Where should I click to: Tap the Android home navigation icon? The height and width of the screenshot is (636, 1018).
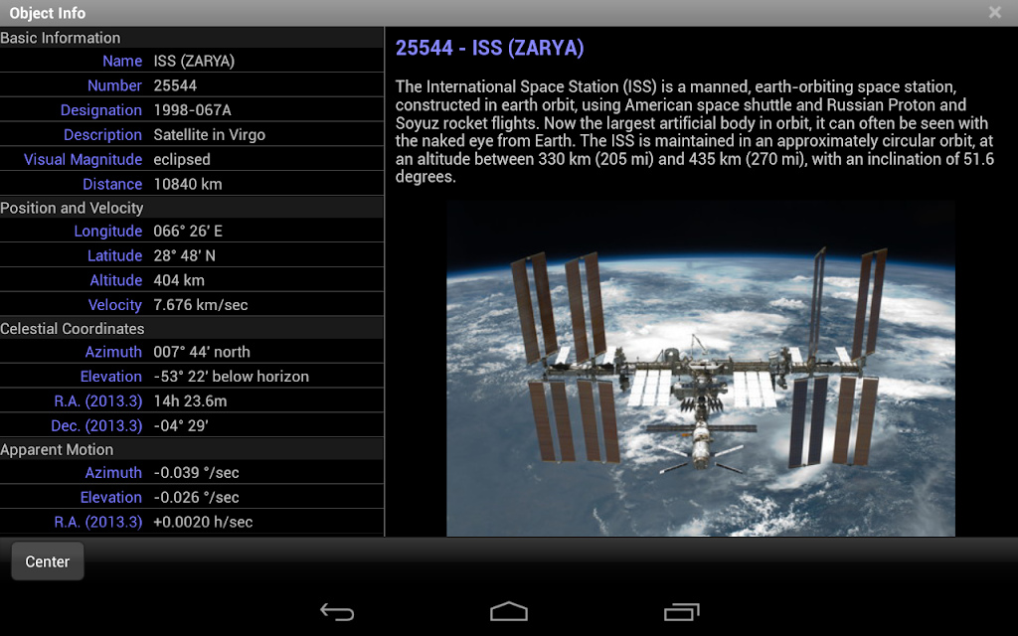point(509,612)
